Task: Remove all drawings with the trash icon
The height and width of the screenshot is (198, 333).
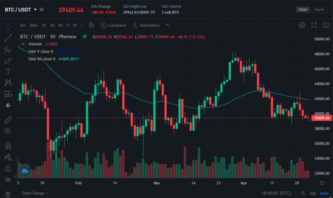Action: [x=8, y=193]
